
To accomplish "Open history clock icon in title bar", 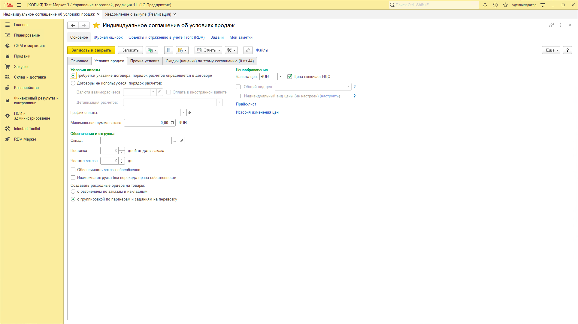I will pos(495,5).
